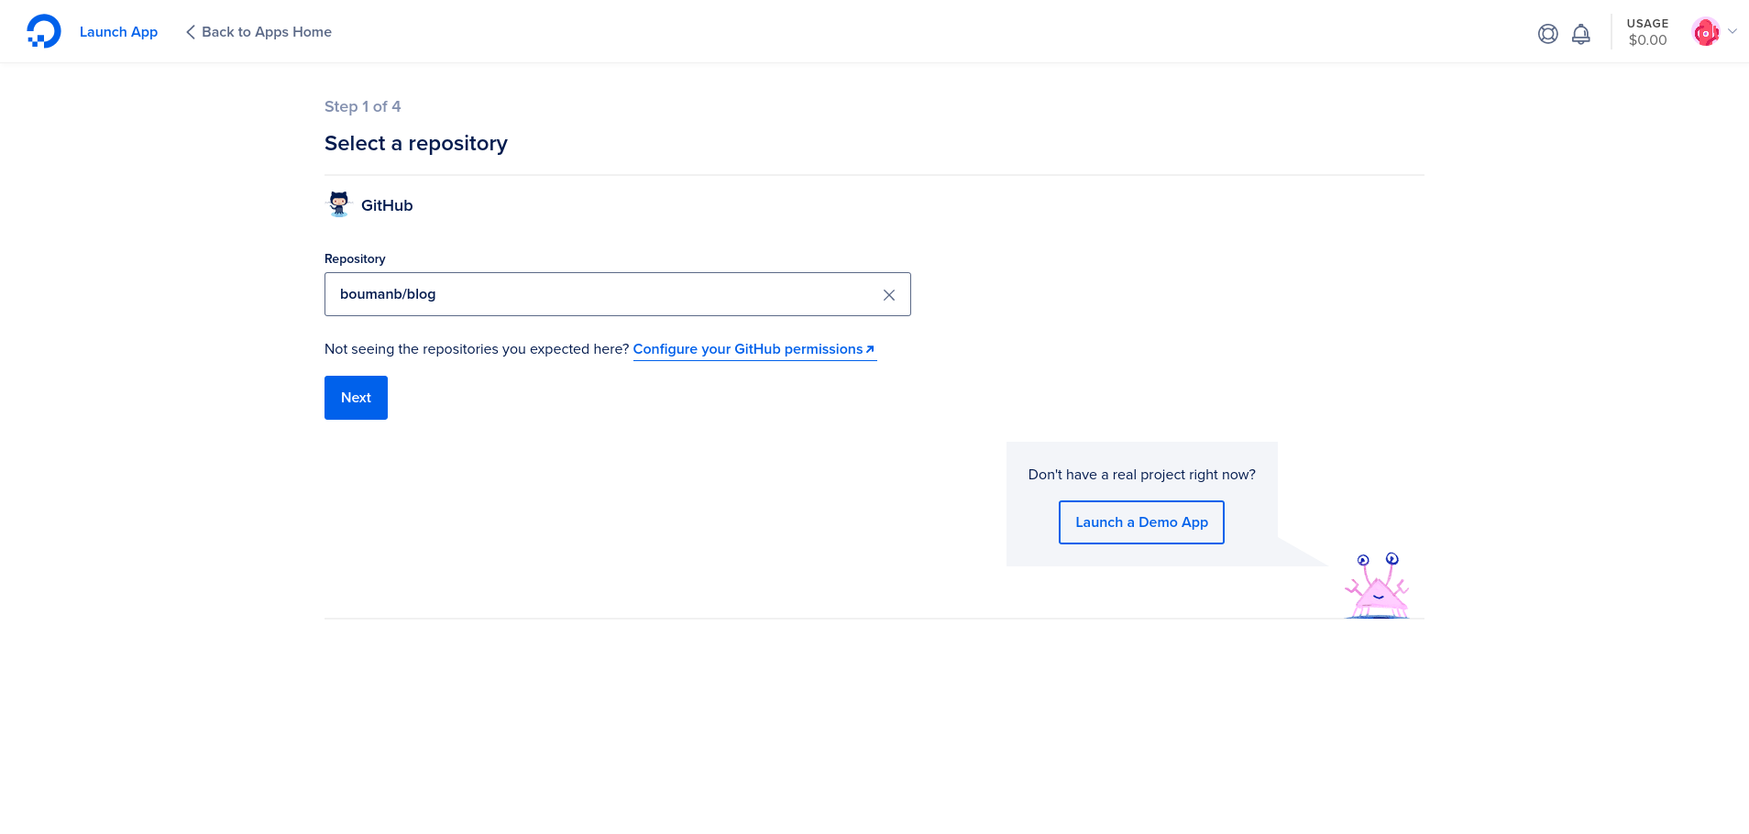Open Configure your GitHub permissions
Image resolution: width=1749 pixels, height=834 pixels.
click(x=746, y=348)
